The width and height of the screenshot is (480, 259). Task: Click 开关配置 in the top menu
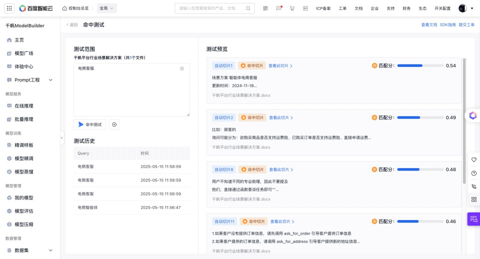point(442,8)
